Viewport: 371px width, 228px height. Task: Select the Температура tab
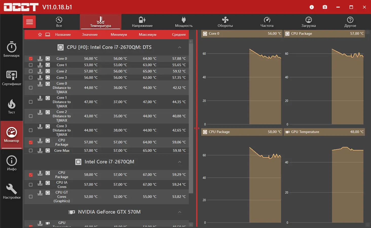click(x=101, y=22)
